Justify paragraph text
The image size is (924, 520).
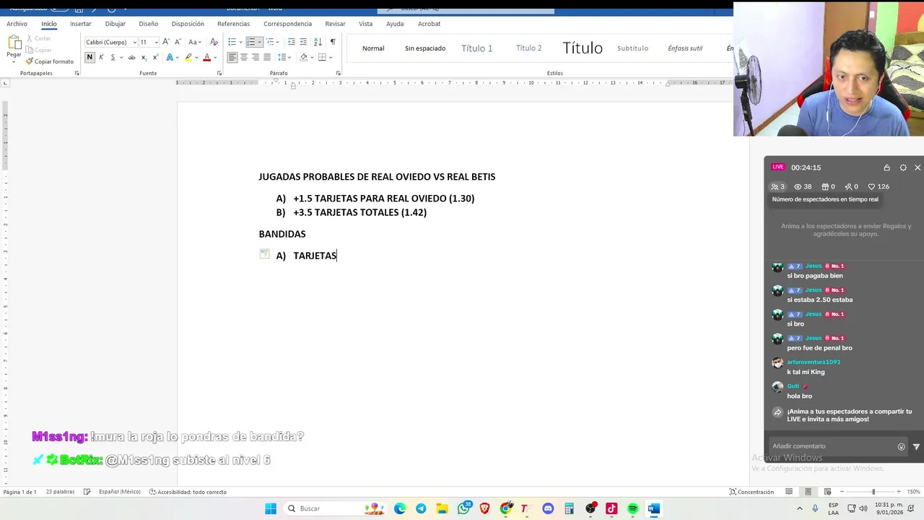(x=267, y=57)
